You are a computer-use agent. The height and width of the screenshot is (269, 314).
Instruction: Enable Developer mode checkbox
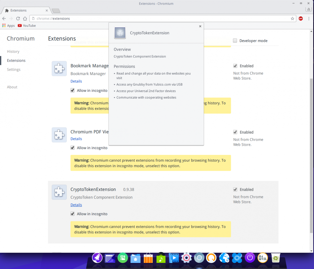click(235, 41)
